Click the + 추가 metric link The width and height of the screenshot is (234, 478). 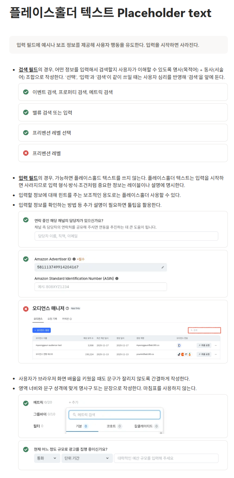(x=74, y=402)
